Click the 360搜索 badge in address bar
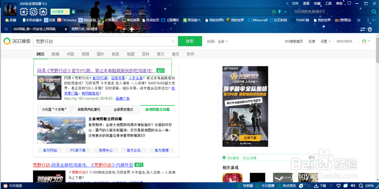 click(60, 12)
